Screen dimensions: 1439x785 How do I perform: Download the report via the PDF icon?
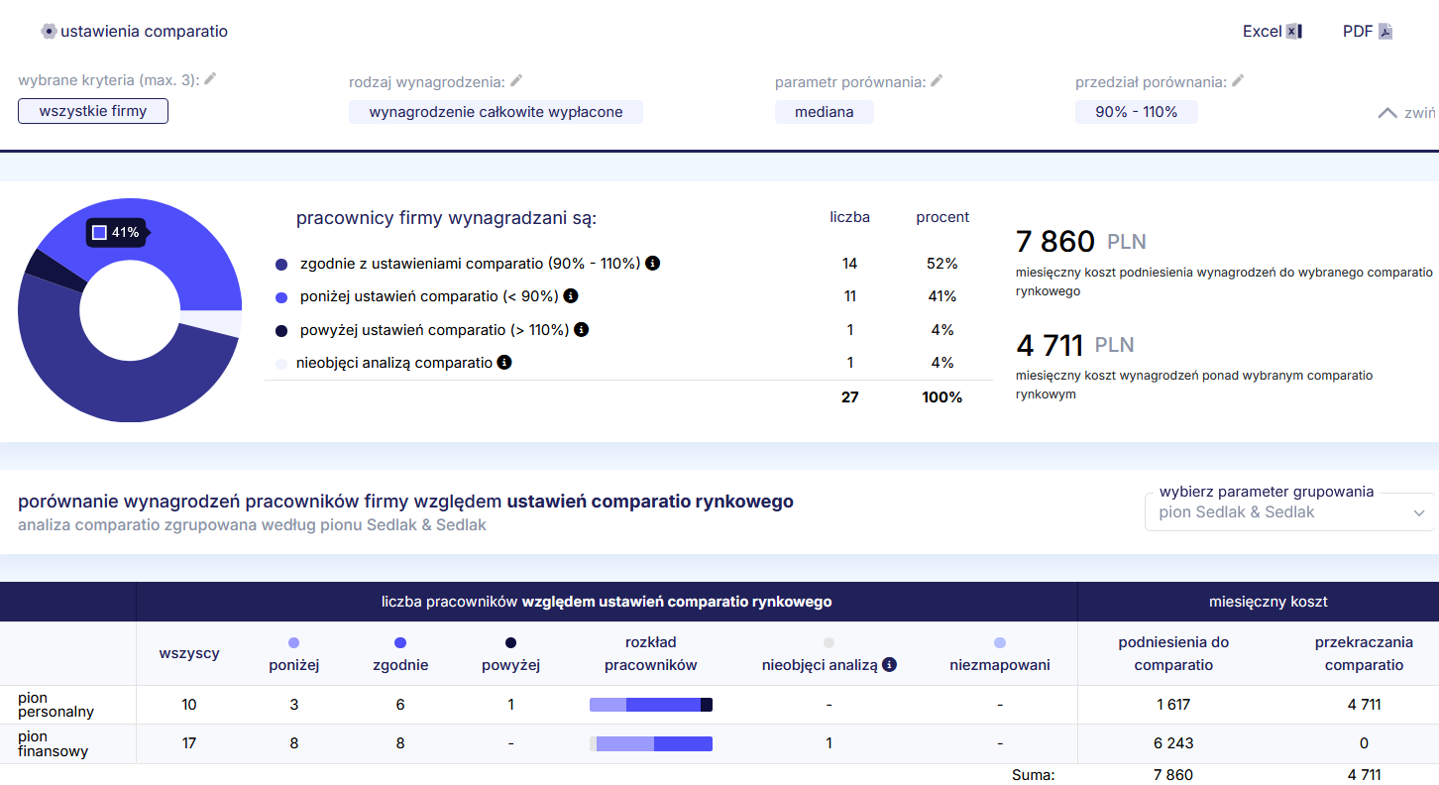[x=1385, y=32]
